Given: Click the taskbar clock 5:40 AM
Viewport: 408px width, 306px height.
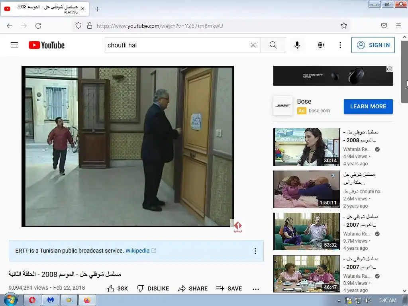Looking at the screenshot, I should coord(387,300).
